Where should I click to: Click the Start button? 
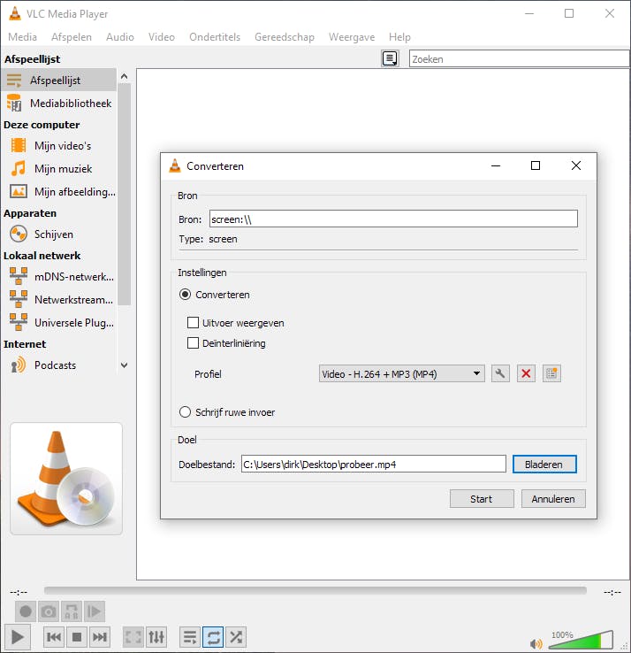click(482, 498)
